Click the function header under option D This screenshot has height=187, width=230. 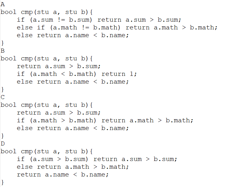pos(46,151)
